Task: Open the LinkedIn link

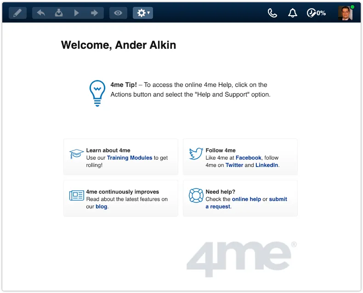Action: coord(267,165)
